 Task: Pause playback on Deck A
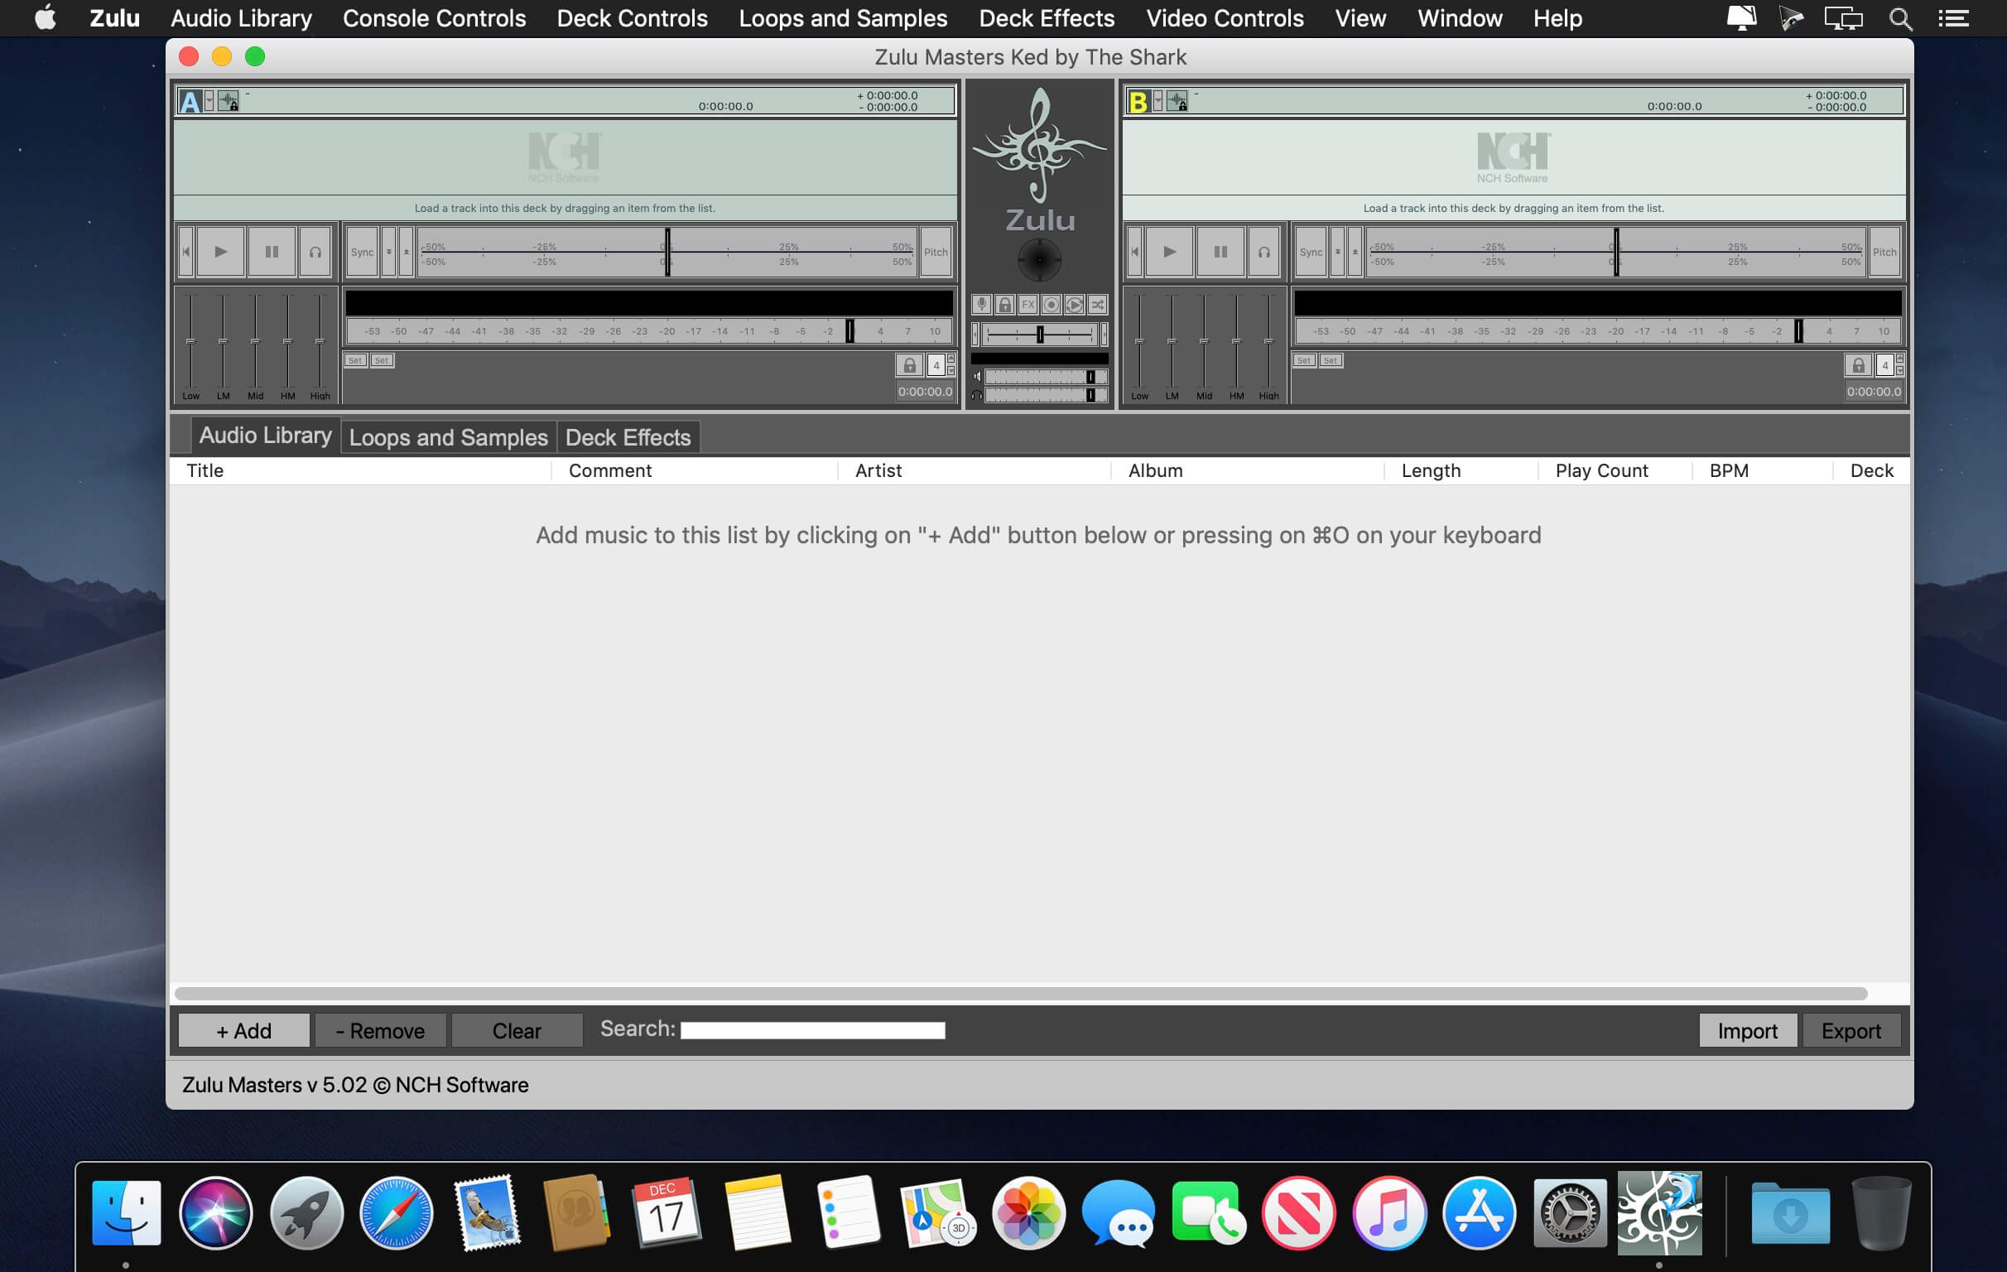(x=272, y=251)
